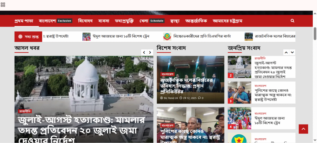The width and height of the screenshot is (317, 143).
Task: Open the প্রথম পাতা menu item
Action: [x=24, y=21]
